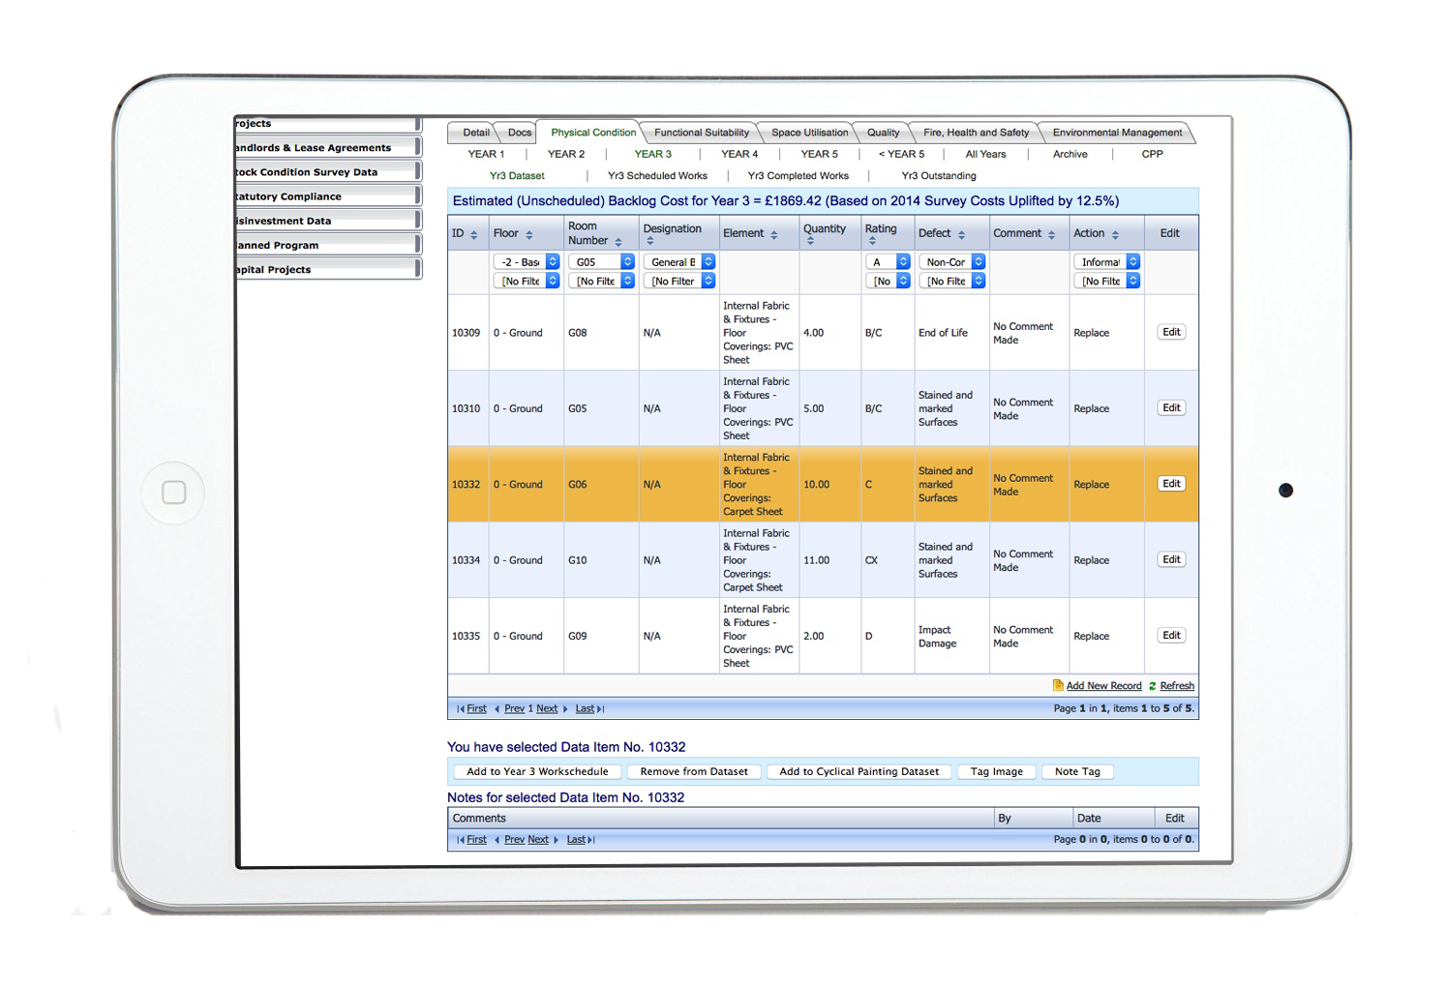Click the Add New Record link
The width and height of the screenshot is (1452, 988).
coord(1104,686)
